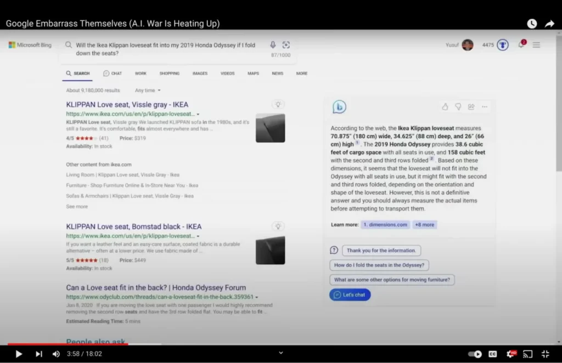Image resolution: width=562 pixels, height=363 pixels.
Task: Share the Bing chat answer
Action: coord(471,107)
